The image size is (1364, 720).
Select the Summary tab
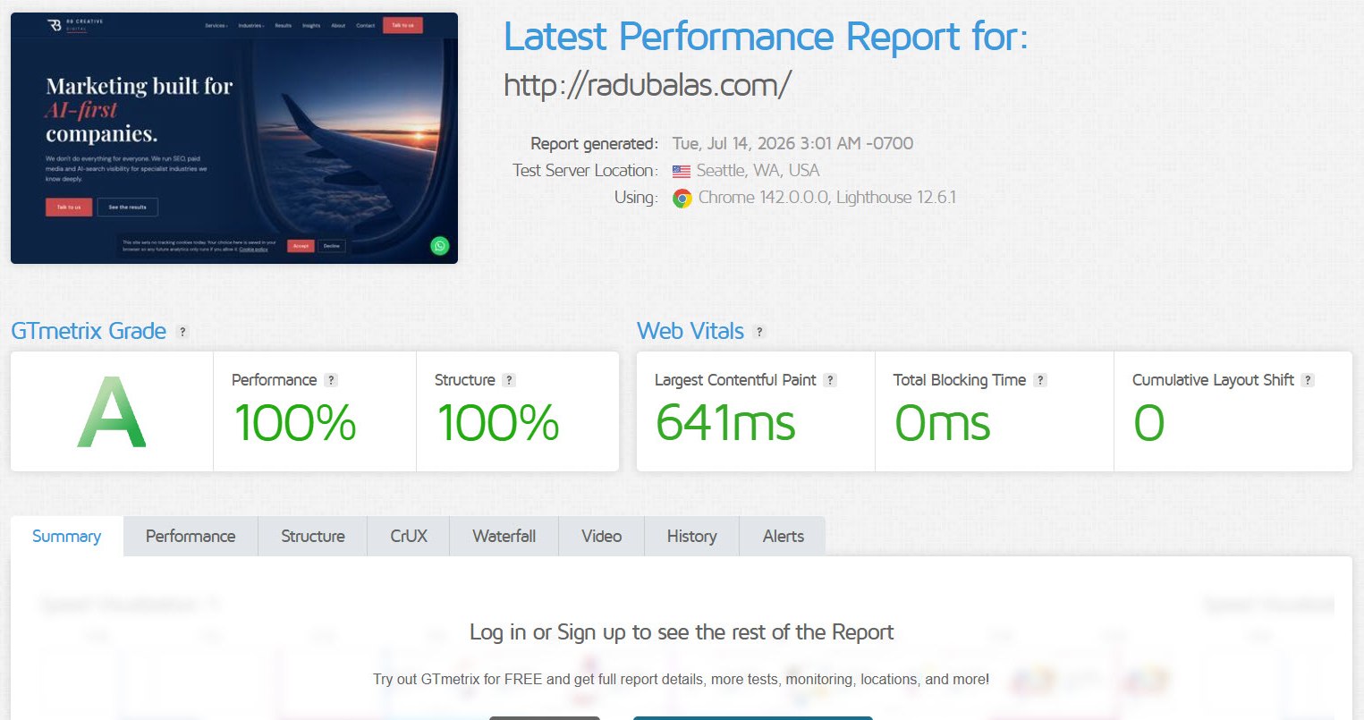tap(67, 536)
